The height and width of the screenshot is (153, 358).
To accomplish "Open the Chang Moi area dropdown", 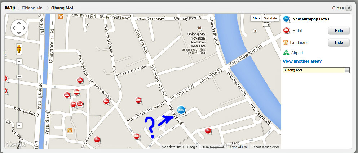I will coord(316,70).
